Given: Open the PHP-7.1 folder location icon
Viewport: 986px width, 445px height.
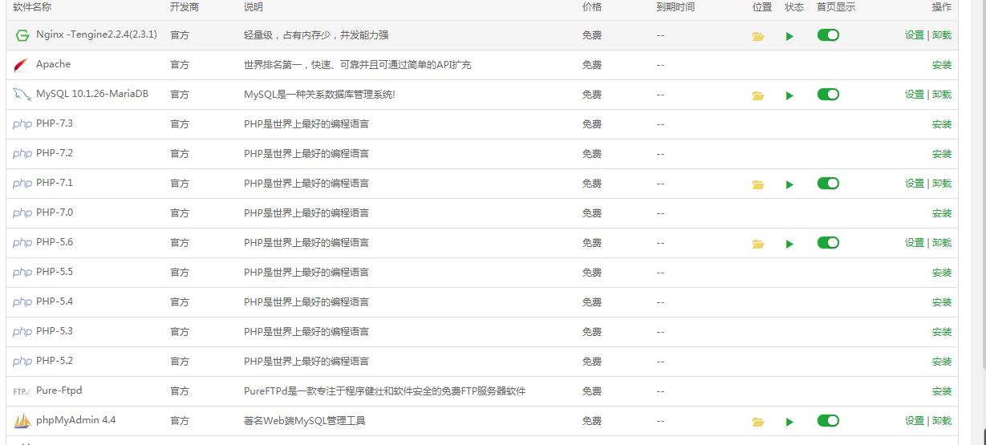Looking at the screenshot, I should (758, 184).
